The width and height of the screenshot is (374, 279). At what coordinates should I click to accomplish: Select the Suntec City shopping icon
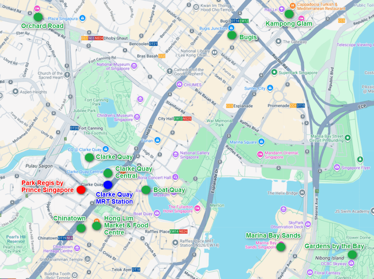[x=270, y=88]
